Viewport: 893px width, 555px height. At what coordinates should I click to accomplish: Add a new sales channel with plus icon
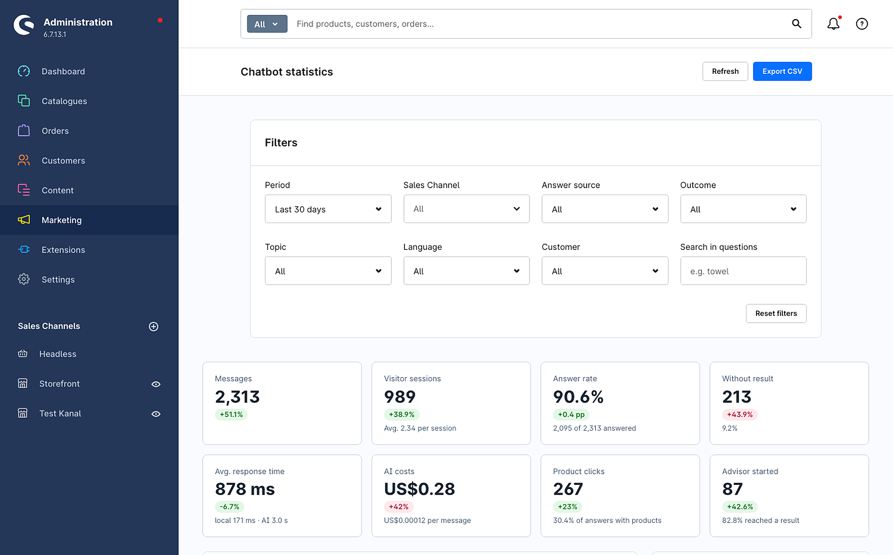point(153,326)
